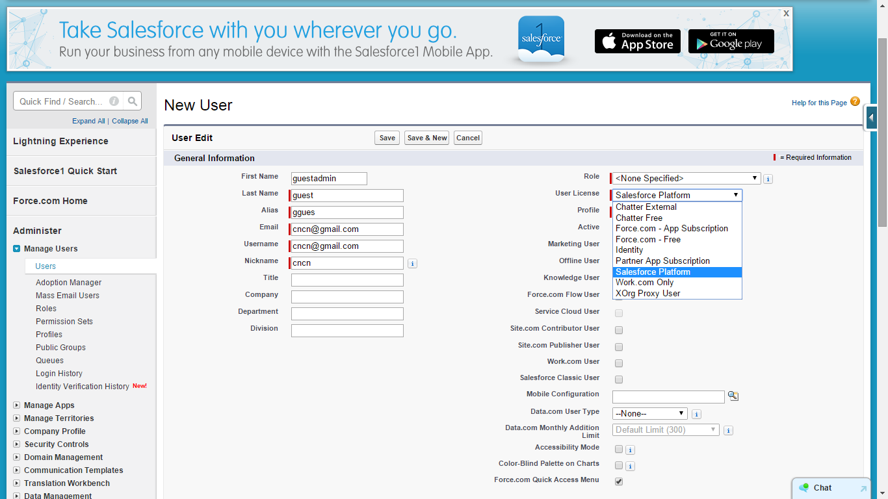Enable Accessibility Mode checkbox

pyautogui.click(x=619, y=449)
